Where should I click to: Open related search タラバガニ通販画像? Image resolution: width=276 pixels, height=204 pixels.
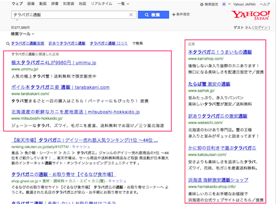pos(28,43)
